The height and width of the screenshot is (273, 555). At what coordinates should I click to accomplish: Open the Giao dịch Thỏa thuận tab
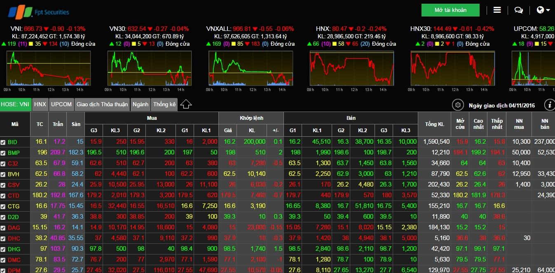(102, 104)
